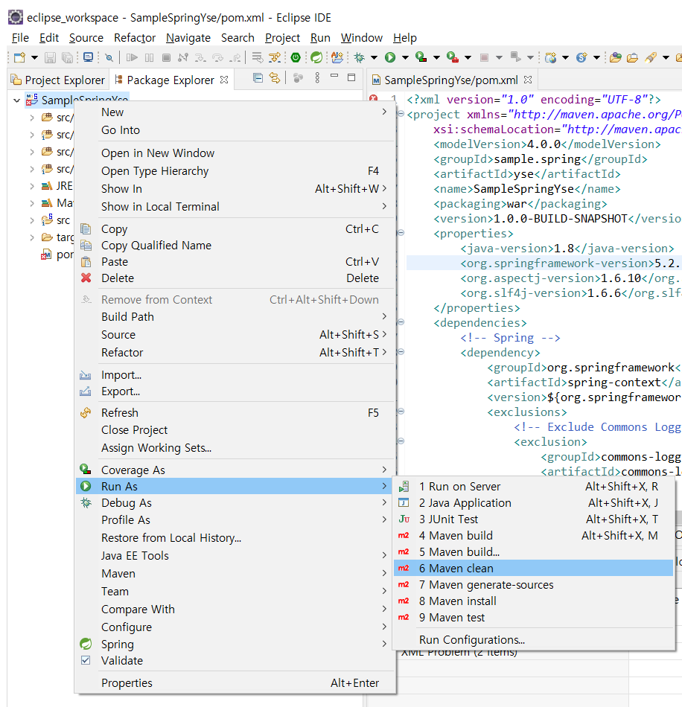Viewport: 682px width, 707px height.
Task: Click the New wizard toolbar icon
Action: 19,57
